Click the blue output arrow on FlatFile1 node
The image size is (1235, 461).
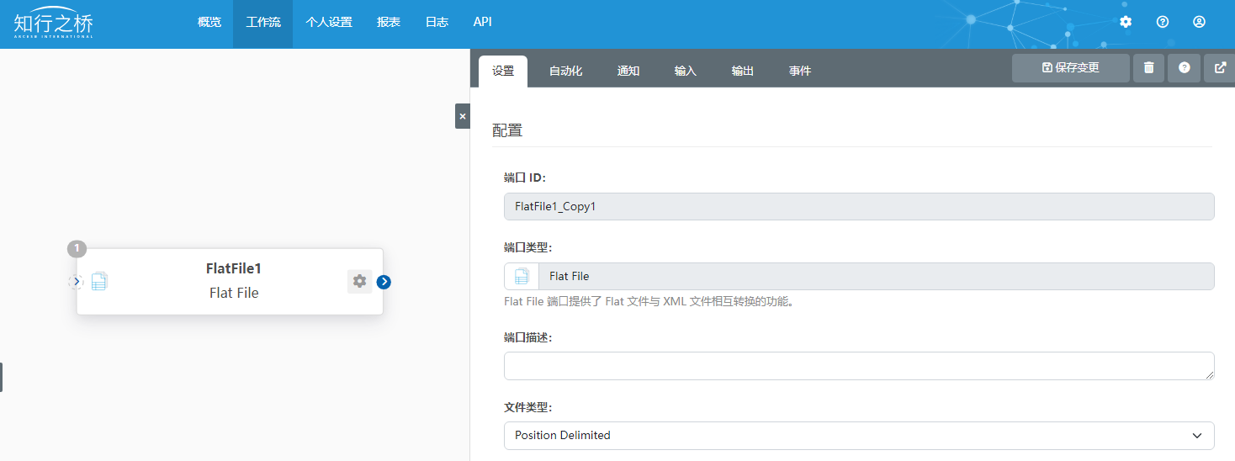[x=384, y=282]
